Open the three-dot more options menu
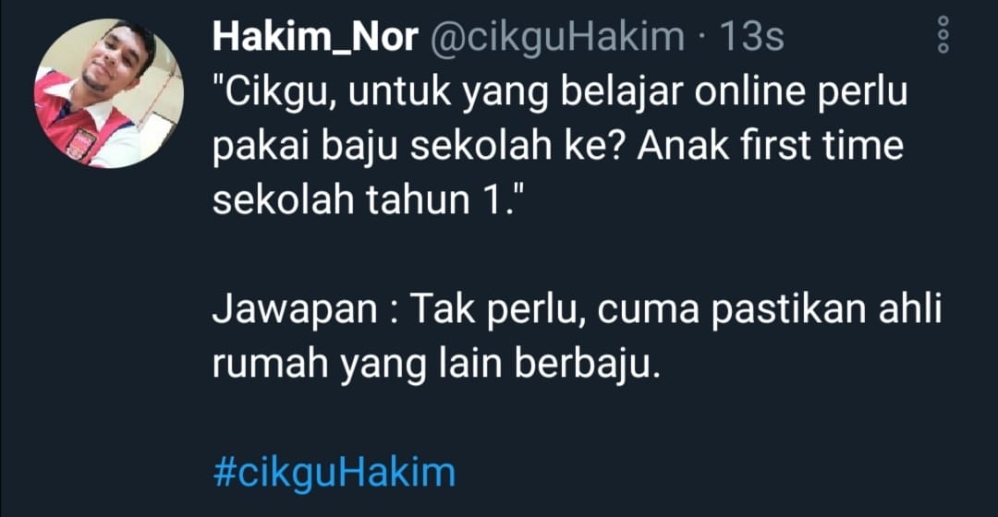 click(943, 35)
